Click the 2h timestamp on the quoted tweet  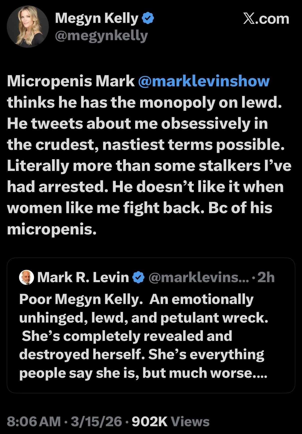point(266,277)
